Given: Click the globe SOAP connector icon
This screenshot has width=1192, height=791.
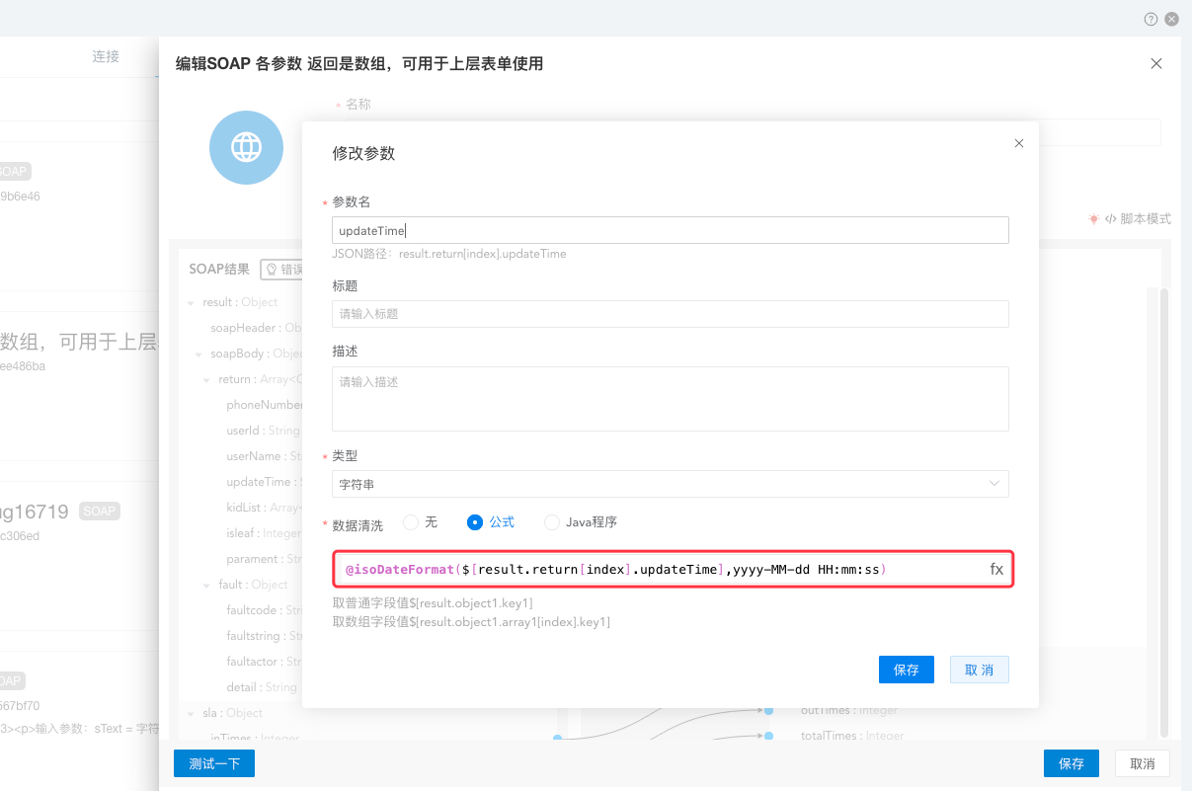Looking at the screenshot, I should coord(246,147).
